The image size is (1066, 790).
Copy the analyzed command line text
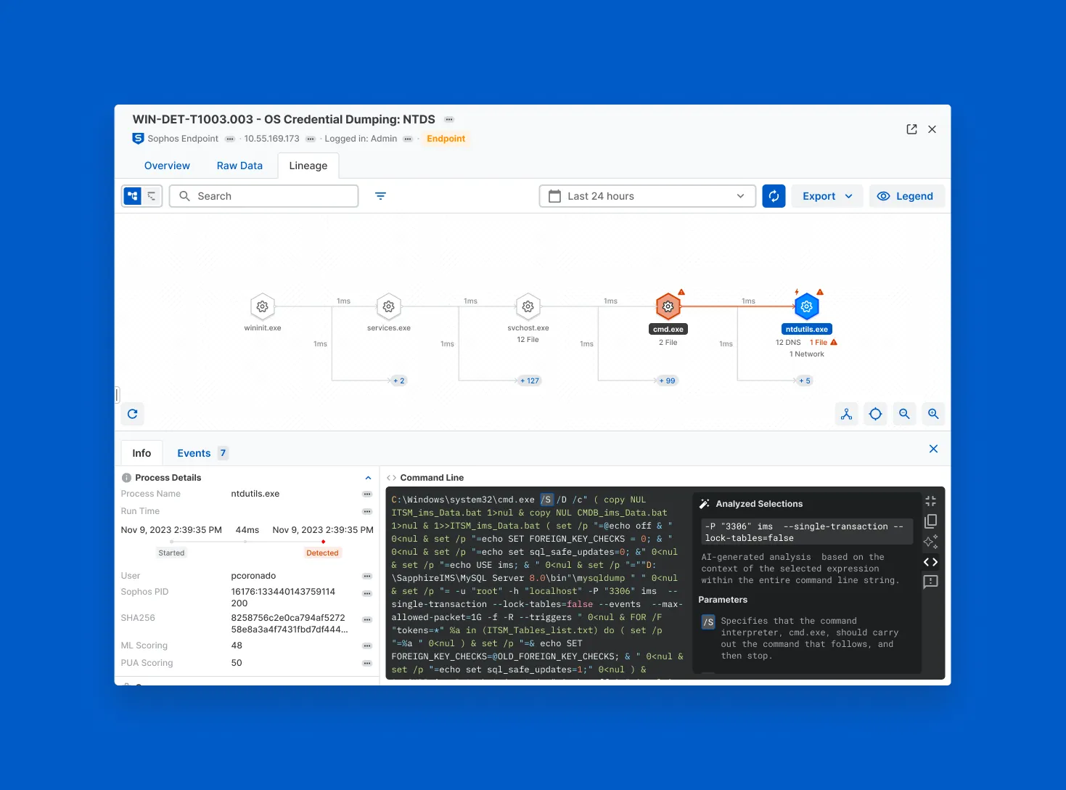(x=930, y=521)
